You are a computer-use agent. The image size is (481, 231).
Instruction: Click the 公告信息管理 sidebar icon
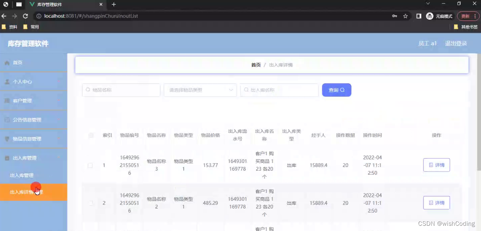click(7, 120)
